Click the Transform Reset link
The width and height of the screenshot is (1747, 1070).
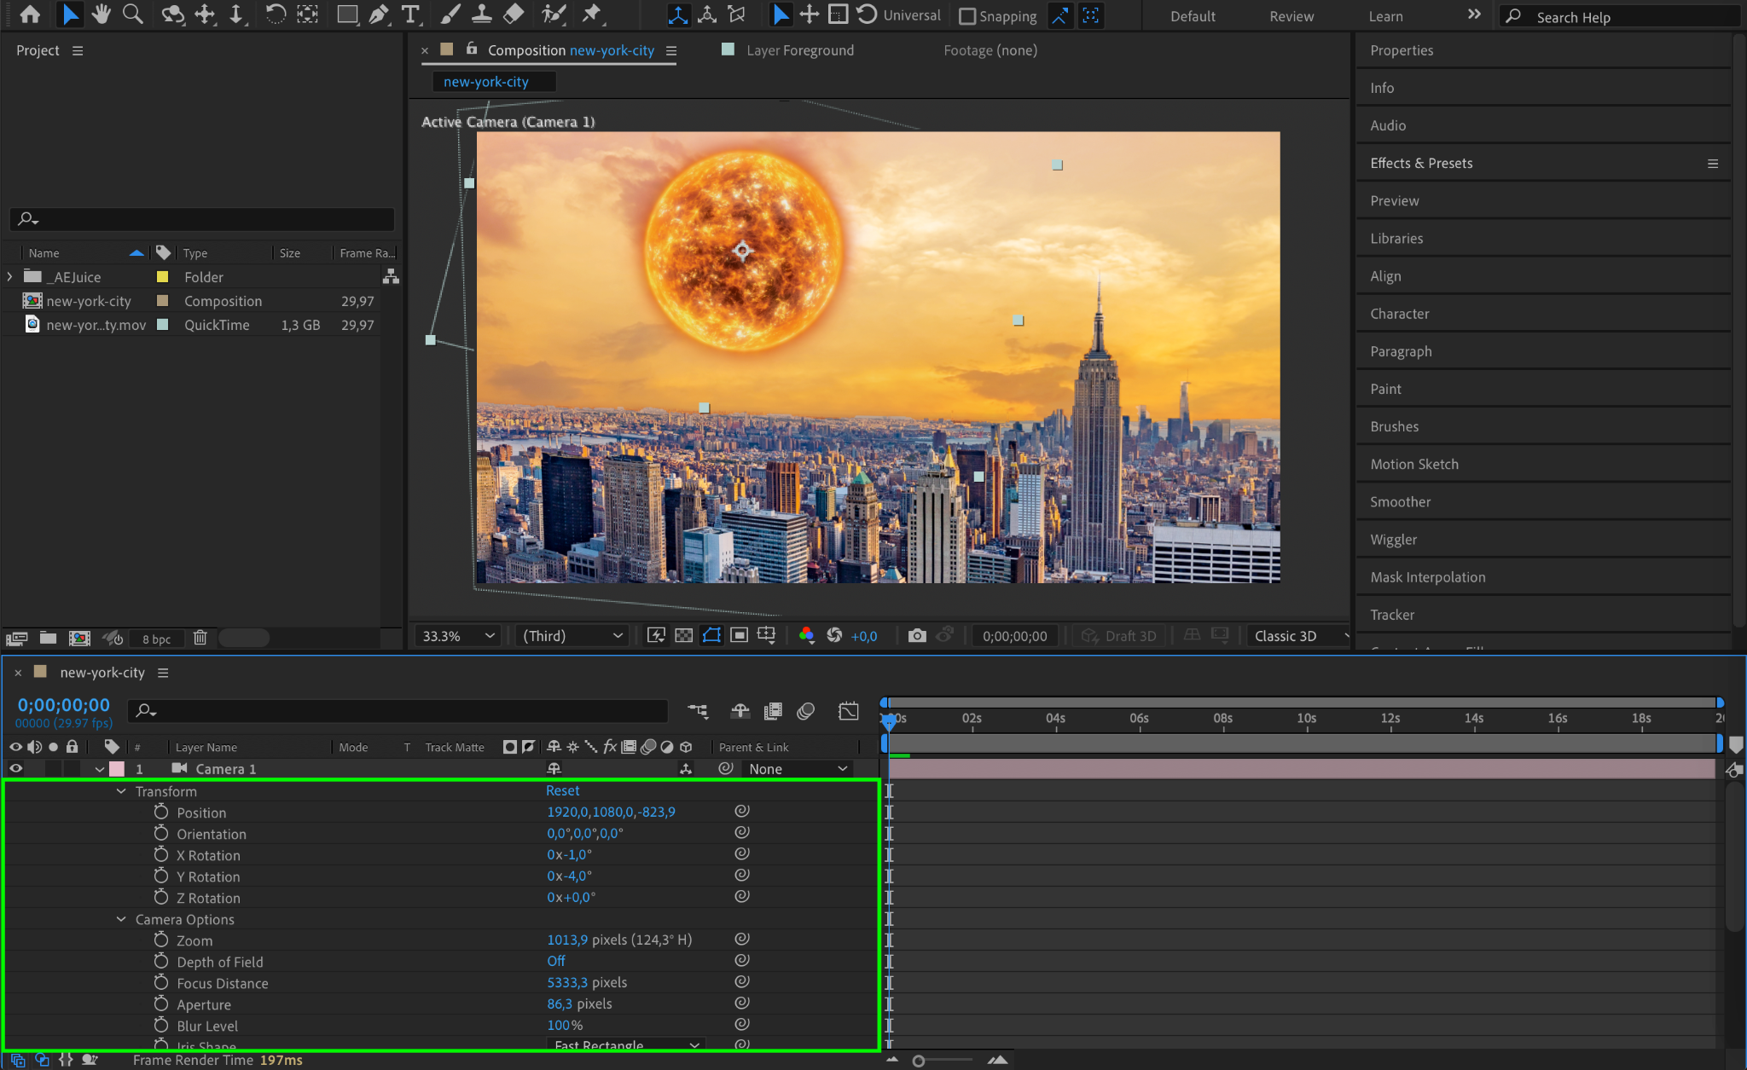562,790
